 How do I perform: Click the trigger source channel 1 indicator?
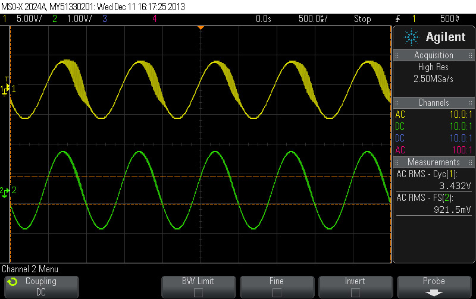click(x=414, y=19)
